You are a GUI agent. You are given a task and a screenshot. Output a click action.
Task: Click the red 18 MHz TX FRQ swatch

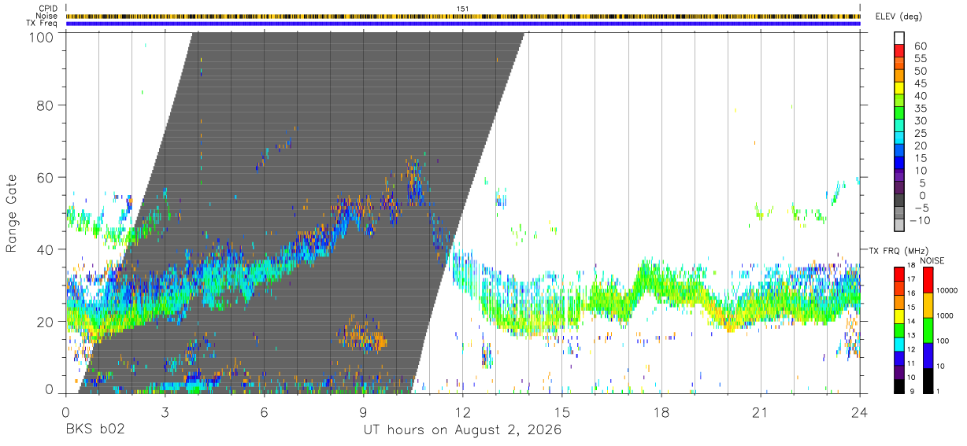pyautogui.click(x=898, y=274)
